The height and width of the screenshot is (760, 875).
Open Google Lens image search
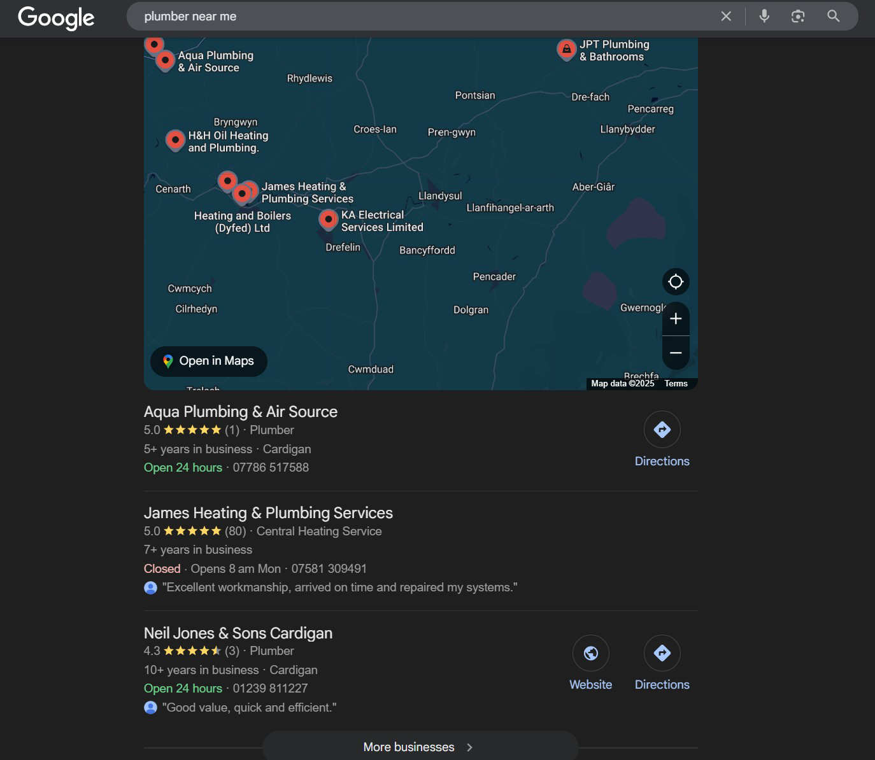(798, 17)
